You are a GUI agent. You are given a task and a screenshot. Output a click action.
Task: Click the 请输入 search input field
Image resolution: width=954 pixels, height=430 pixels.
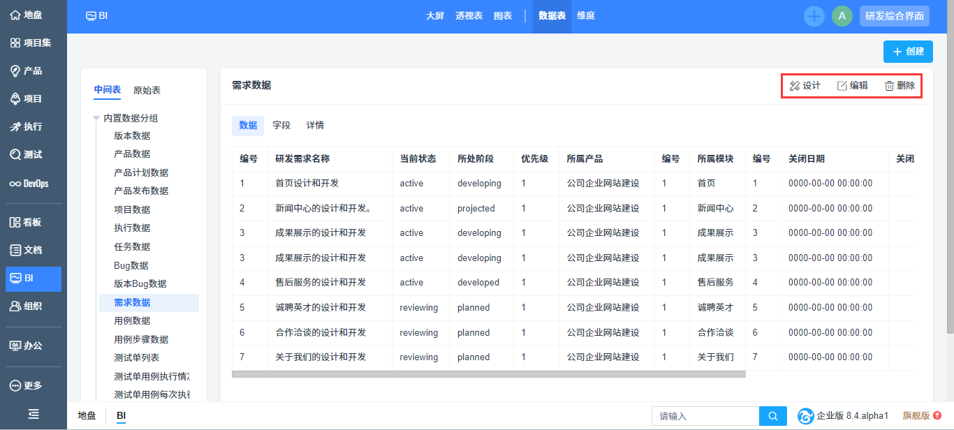[x=705, y=416]
